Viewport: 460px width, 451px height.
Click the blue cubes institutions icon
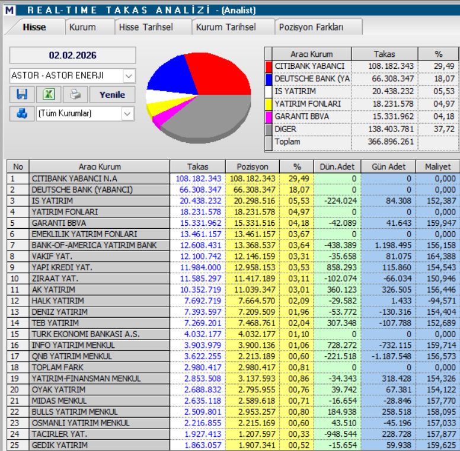tap(22, 113)
